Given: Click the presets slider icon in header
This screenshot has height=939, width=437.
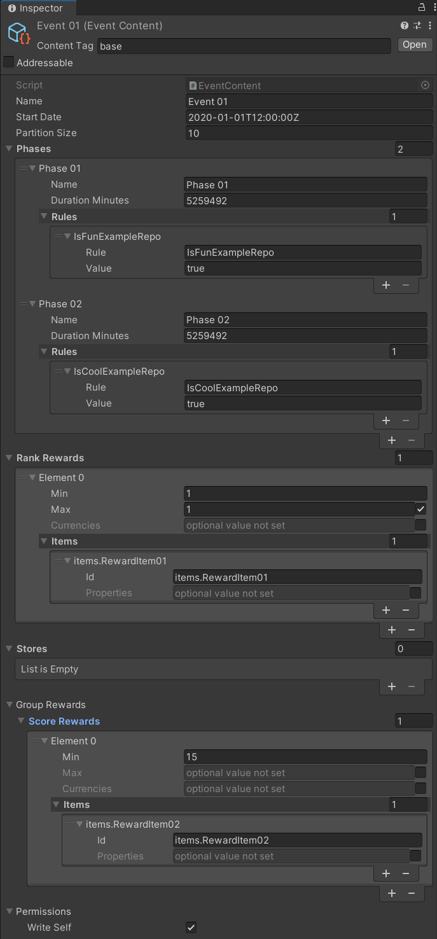Looking at the screenshot, I should click(x=417, y=26).
